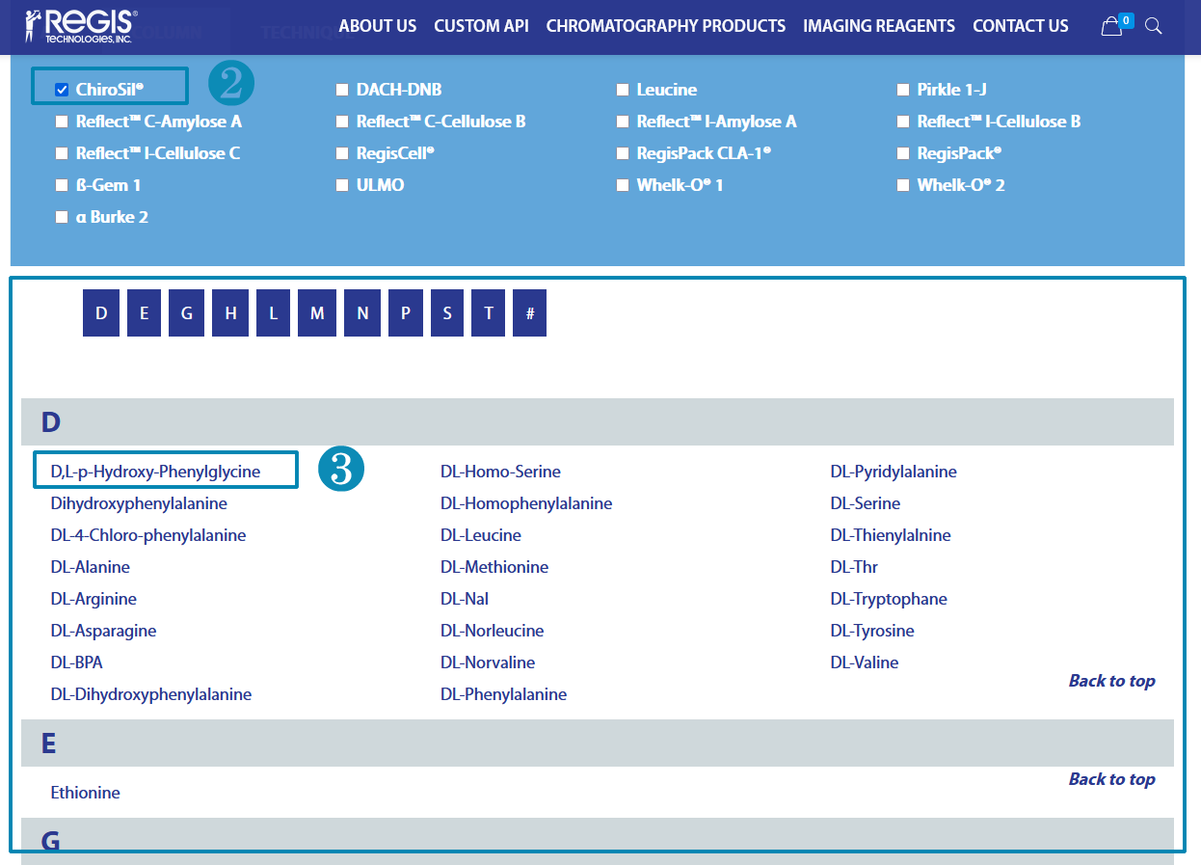The height and width of the screenshot is (865, 1201).
Task: Open DL-Asparagine link
Action: (x=103, y=631)
